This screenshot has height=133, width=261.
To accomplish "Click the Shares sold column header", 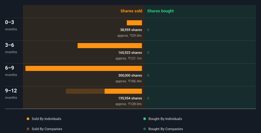I will coord(131,11).
